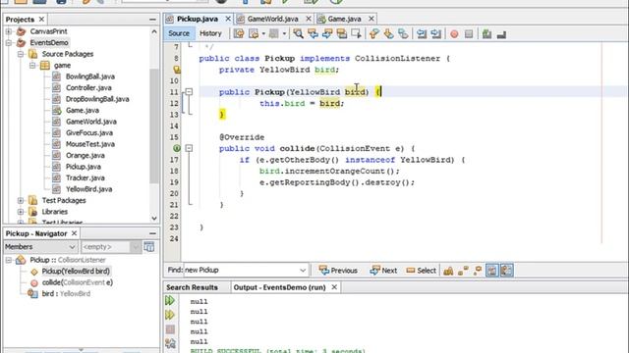The image size is (629, 353).
Task: Toggle Wrap Around find icon
Action: click(x=507, y=271)
